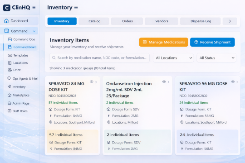Image resolution: width=245 pixels, height=163 pixels.
Task: Show more tabs with right arrow
Action: pyautogui.click(x=230, y=21)
